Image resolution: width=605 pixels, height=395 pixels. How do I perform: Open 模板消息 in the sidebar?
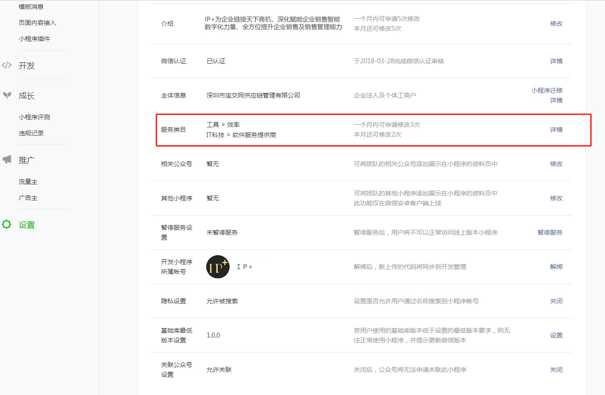(31, 7)
